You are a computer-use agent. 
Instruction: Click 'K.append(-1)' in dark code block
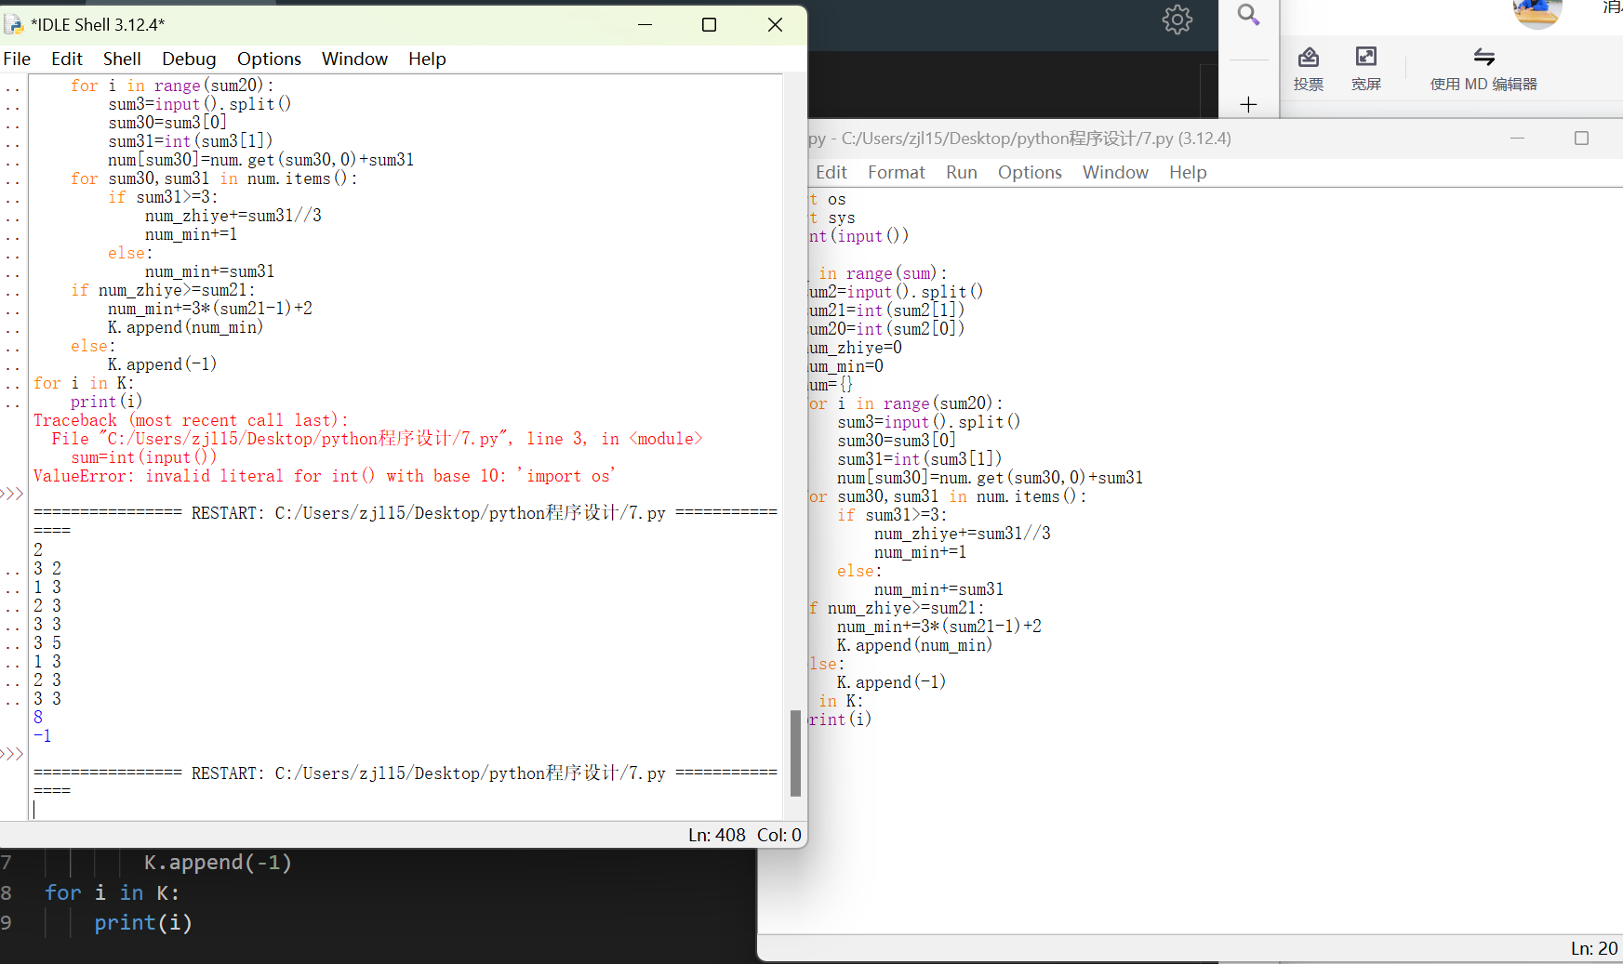coord(219,863)
